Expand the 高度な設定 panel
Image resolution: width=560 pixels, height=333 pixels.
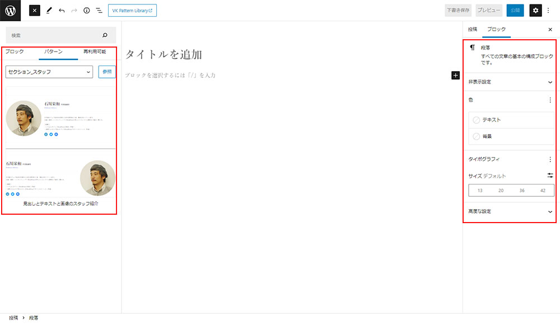[x=510, y=211]
